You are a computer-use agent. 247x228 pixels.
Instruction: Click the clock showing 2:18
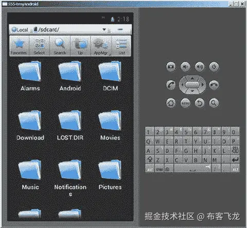click(x=123, y=19)
